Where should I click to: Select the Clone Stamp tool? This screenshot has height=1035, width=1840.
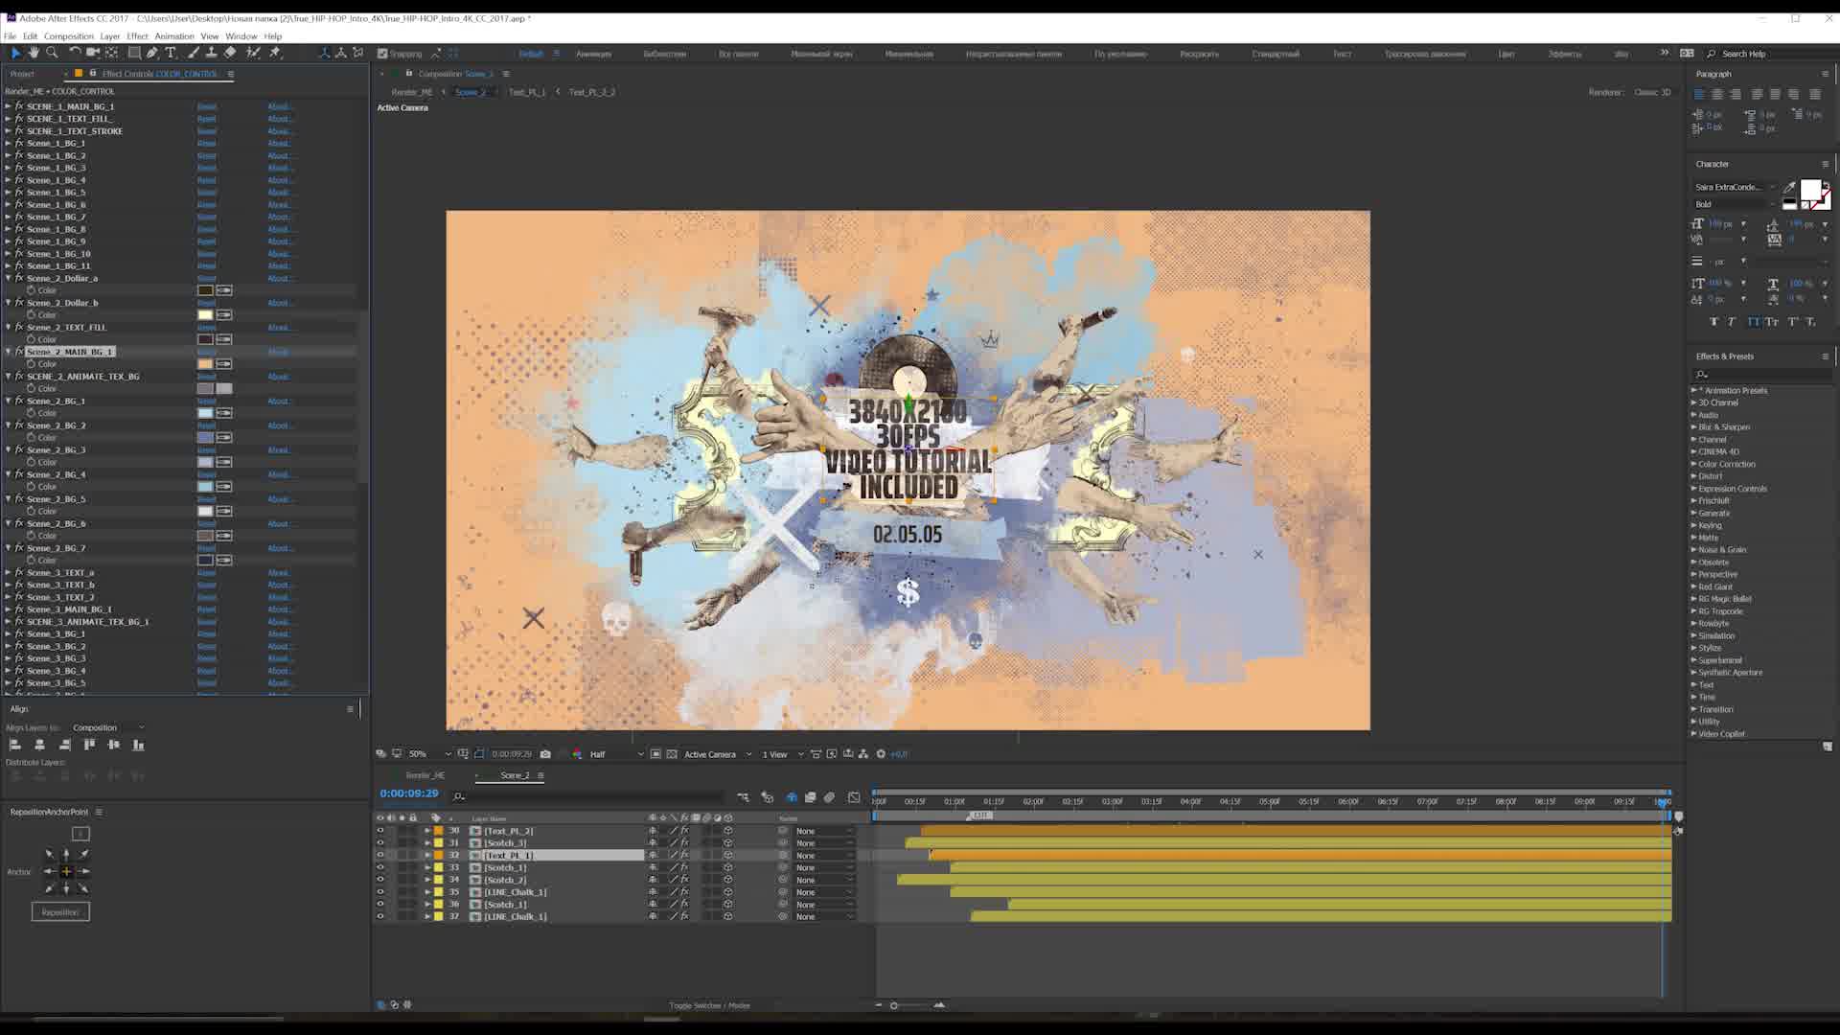(212, 53)
